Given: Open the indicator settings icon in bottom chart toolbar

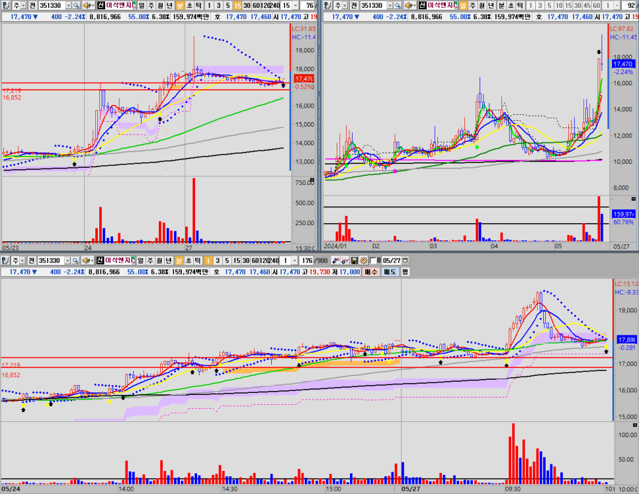Looking at the screenshot, I should tap(336, 260).
